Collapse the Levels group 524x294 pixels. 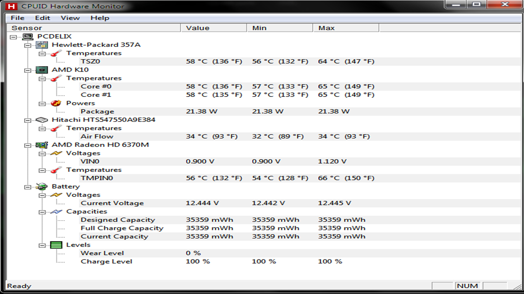click(x=42, y=245)
